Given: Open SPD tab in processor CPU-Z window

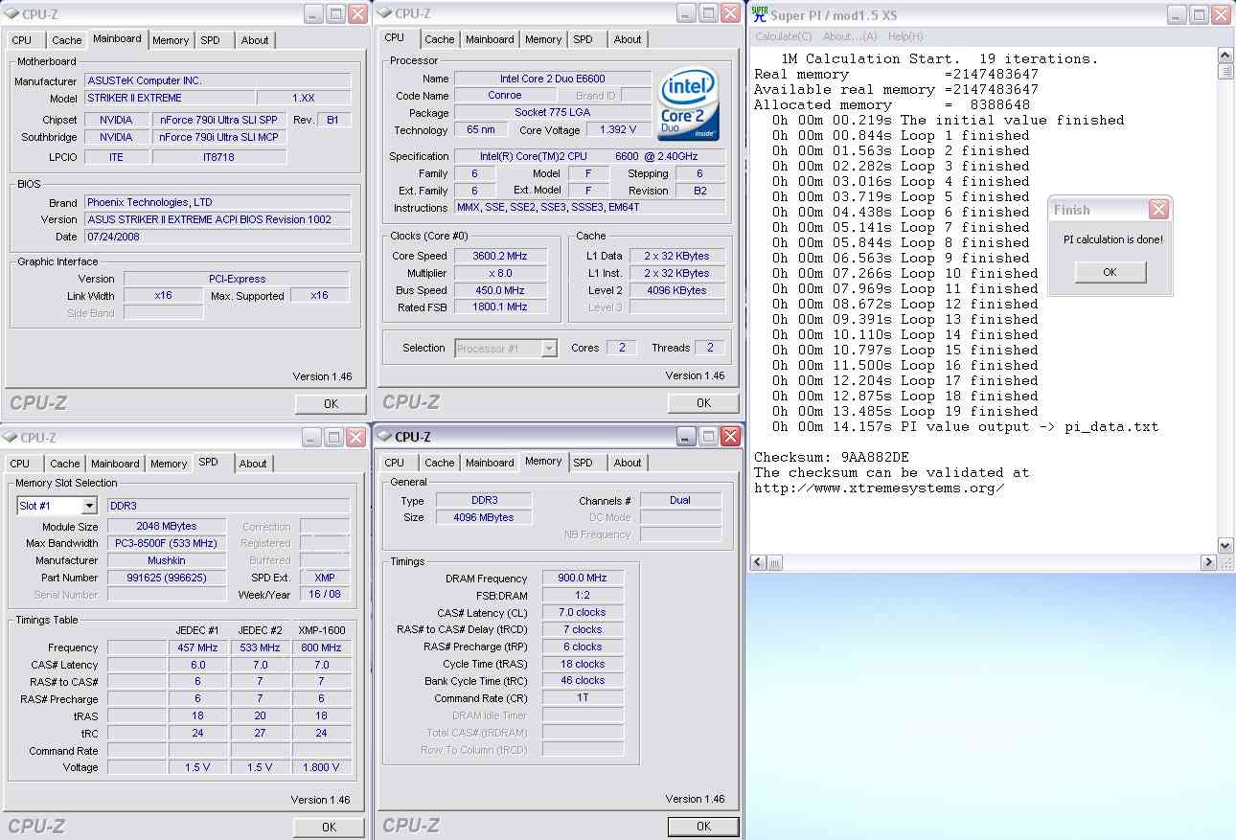Looking at the screenshot, I should click(x=583, y=39).
